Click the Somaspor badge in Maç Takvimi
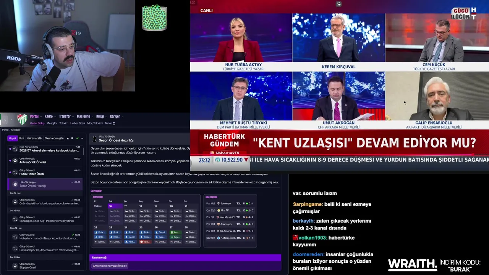 [x=219, y=204]
